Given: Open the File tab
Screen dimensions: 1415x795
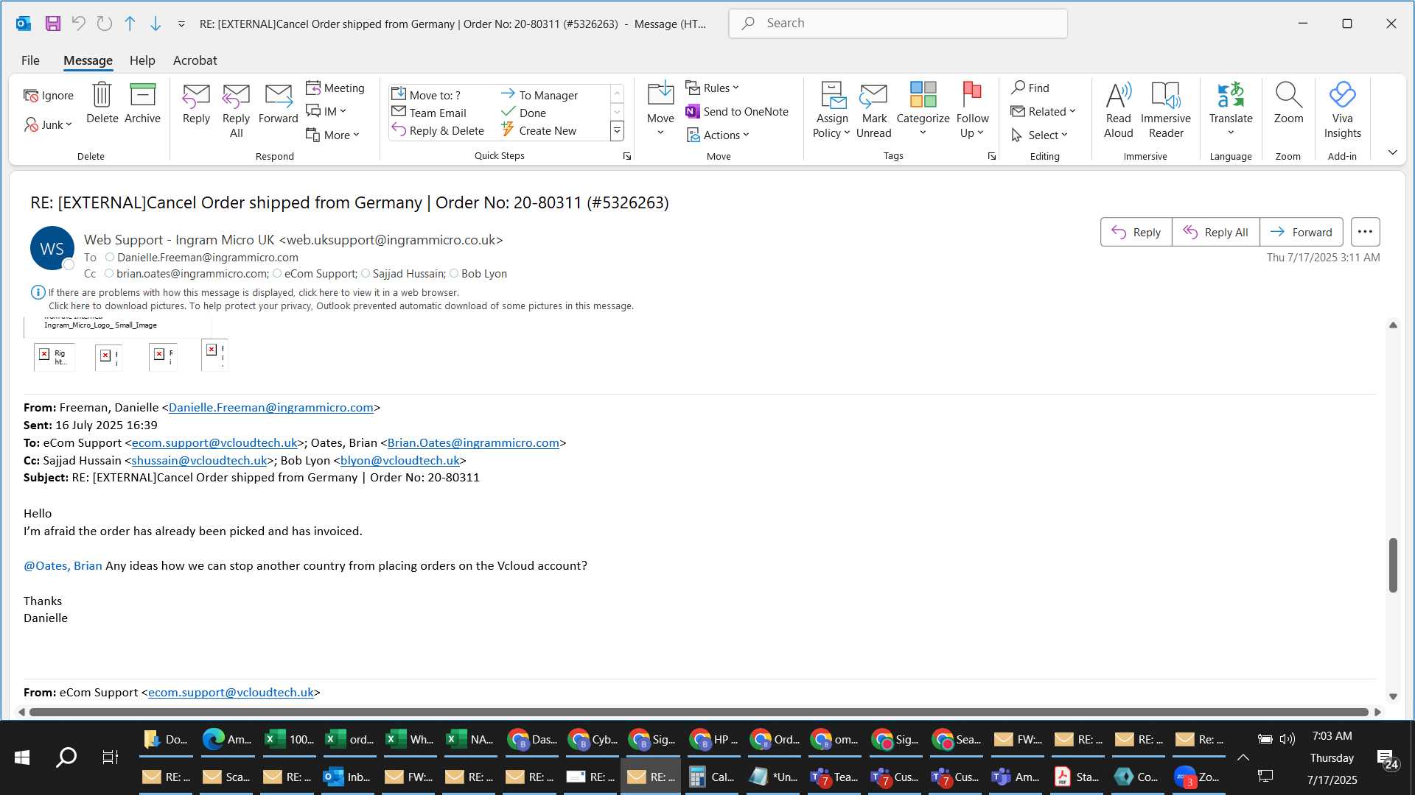Looking at the screenshot, I should [30, 60].
